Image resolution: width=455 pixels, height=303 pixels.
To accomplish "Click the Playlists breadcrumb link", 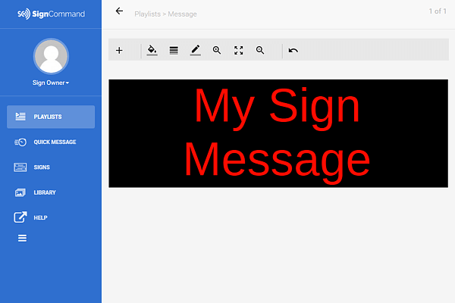I will (147, 14).
